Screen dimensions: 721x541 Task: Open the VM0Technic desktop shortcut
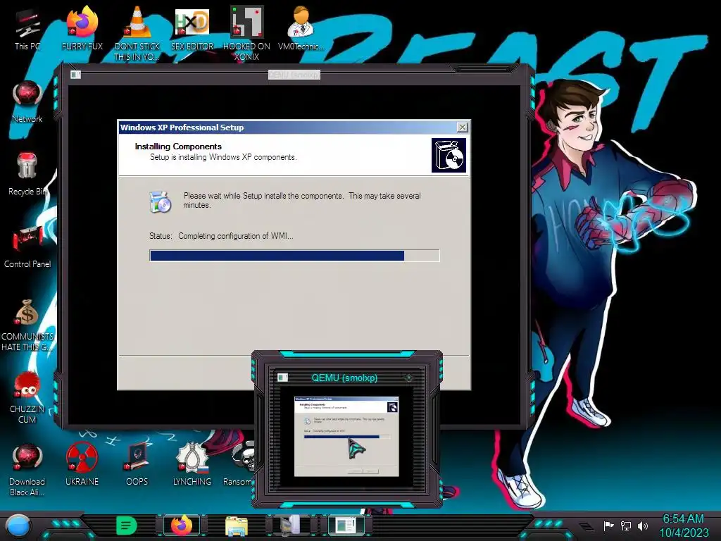point(301,28)
